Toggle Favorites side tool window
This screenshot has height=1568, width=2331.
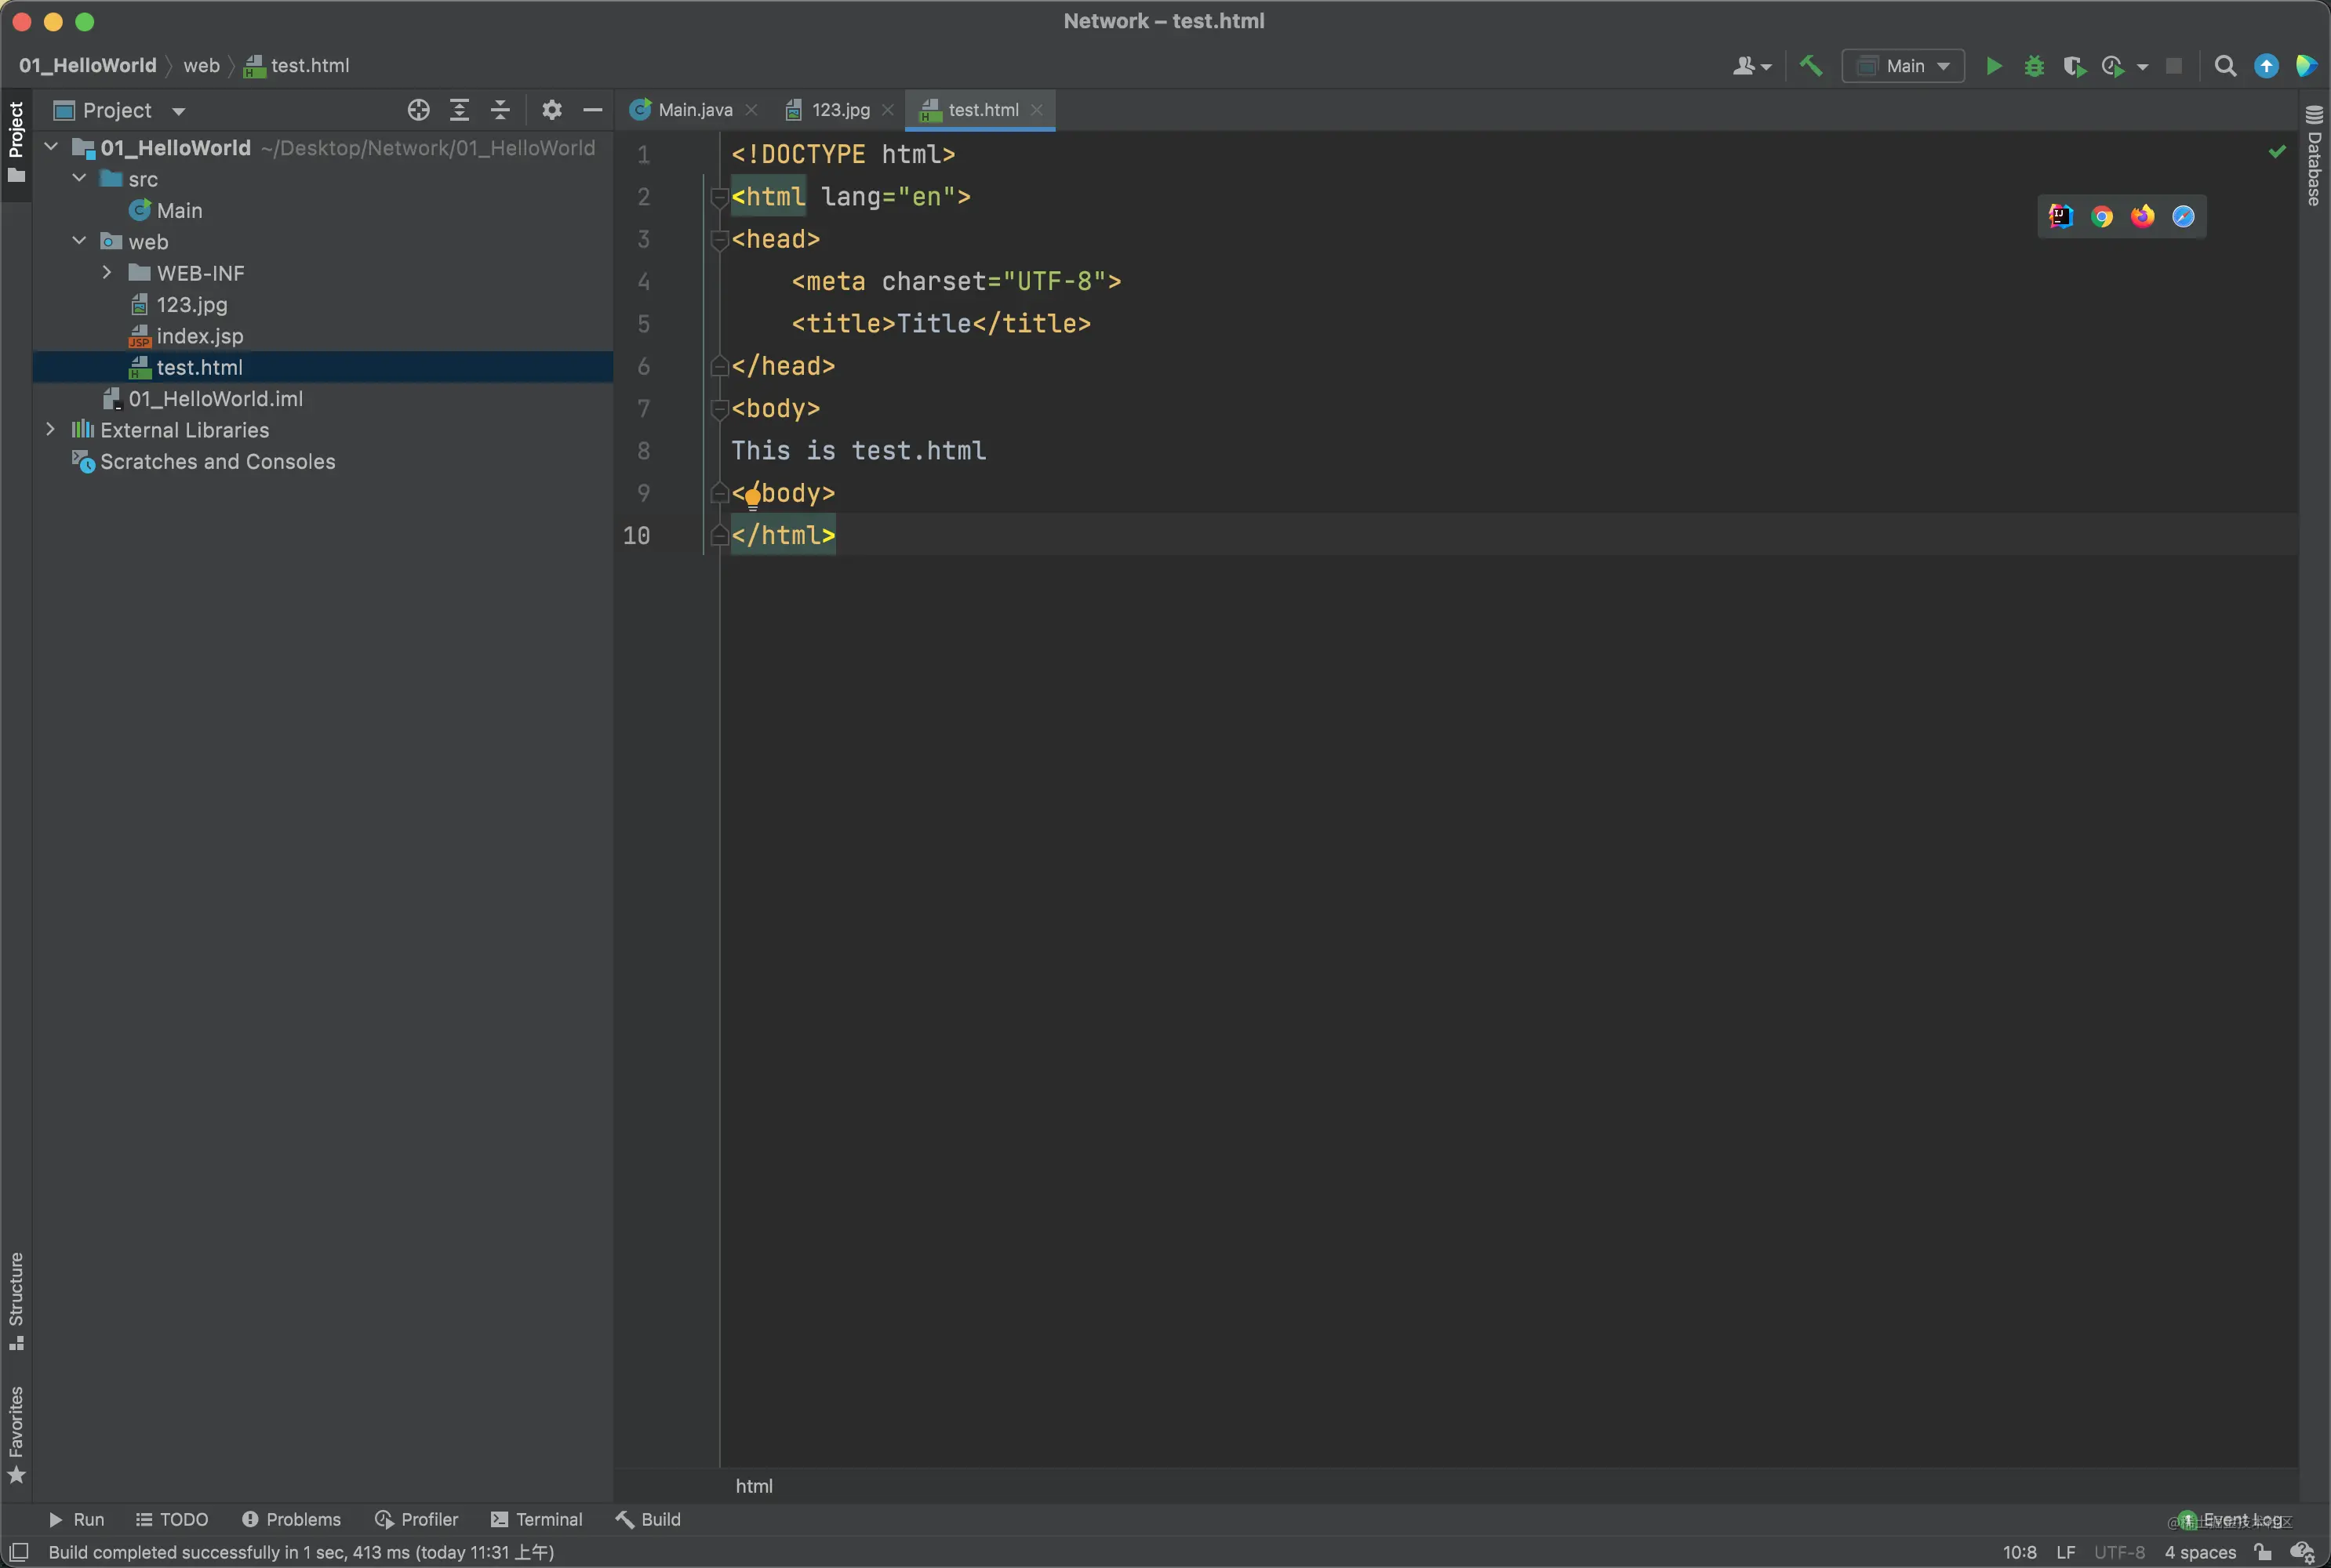pyautogui.click(x=16, y=1434)
